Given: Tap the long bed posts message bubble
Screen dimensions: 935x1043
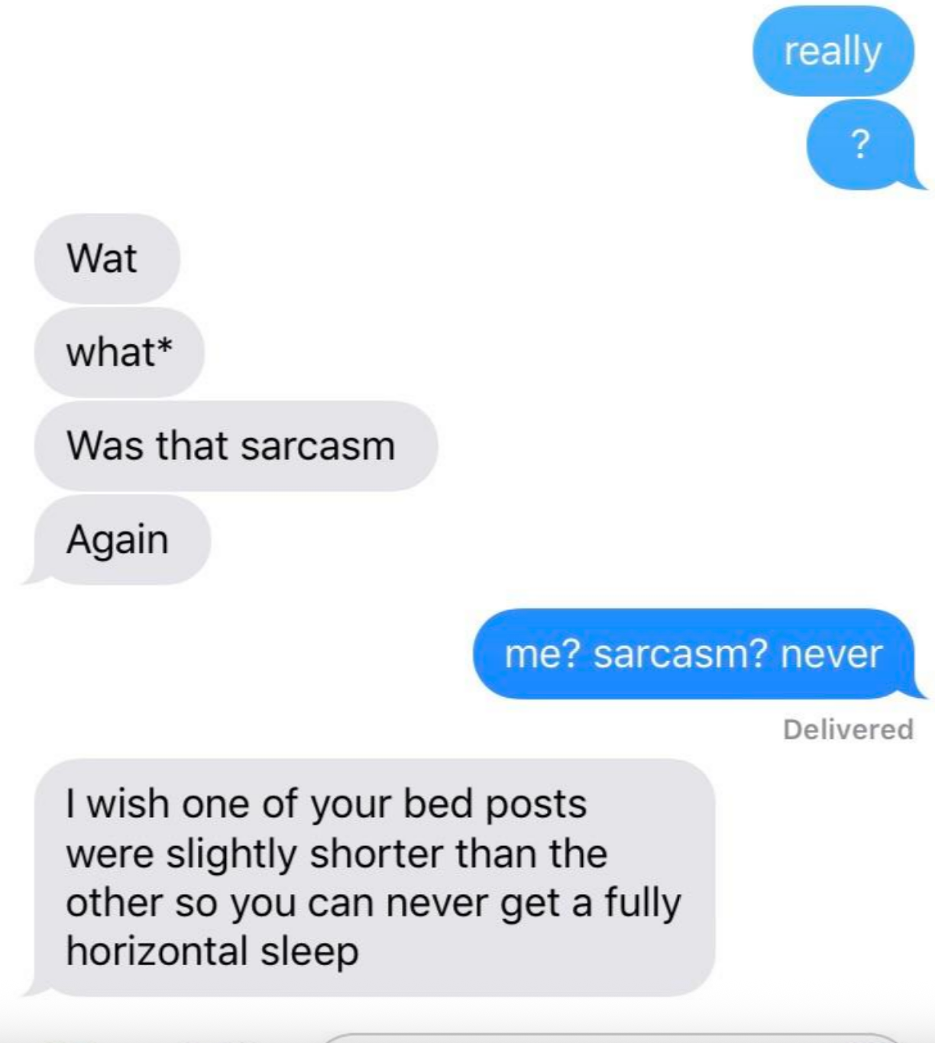Looking at the screenshot, I should (373, 877).
